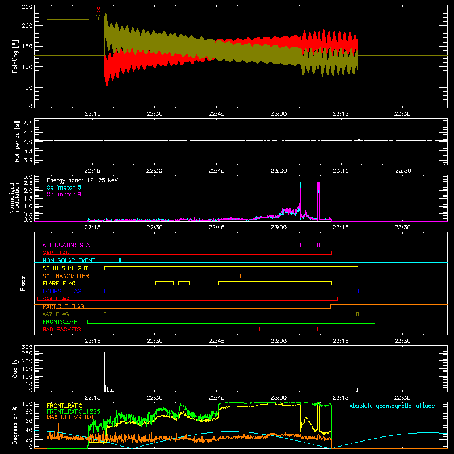The height and width of the screenshot is (454, 454).
Task: Click the red X legend line
Action: [68, 12]
